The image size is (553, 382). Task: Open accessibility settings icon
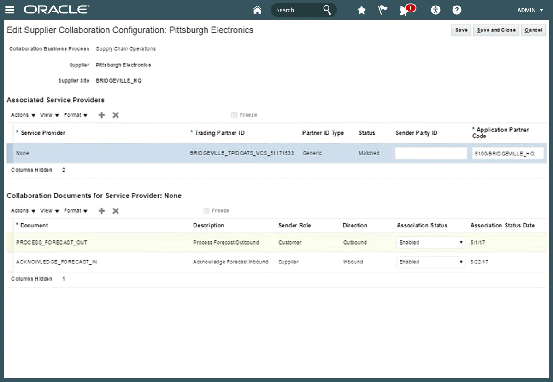pos(435,10)
